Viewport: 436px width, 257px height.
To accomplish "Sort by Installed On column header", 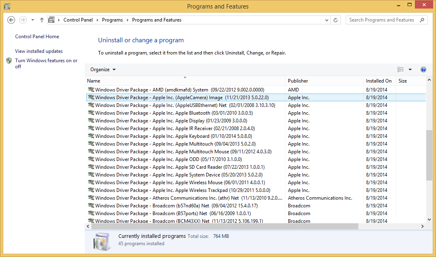I will pyautogui.click(x=379, y=81).
